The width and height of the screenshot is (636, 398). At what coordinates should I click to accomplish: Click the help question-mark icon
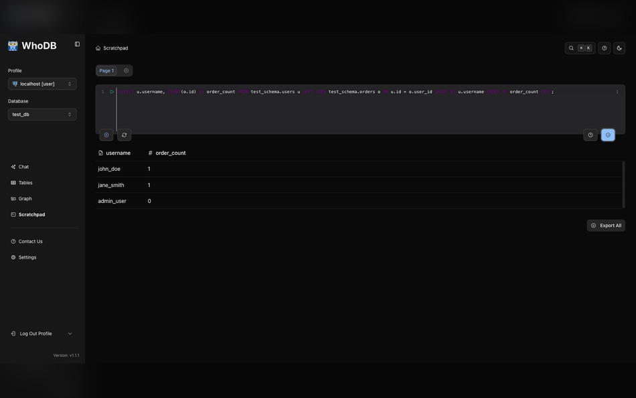tap(603, 46)
